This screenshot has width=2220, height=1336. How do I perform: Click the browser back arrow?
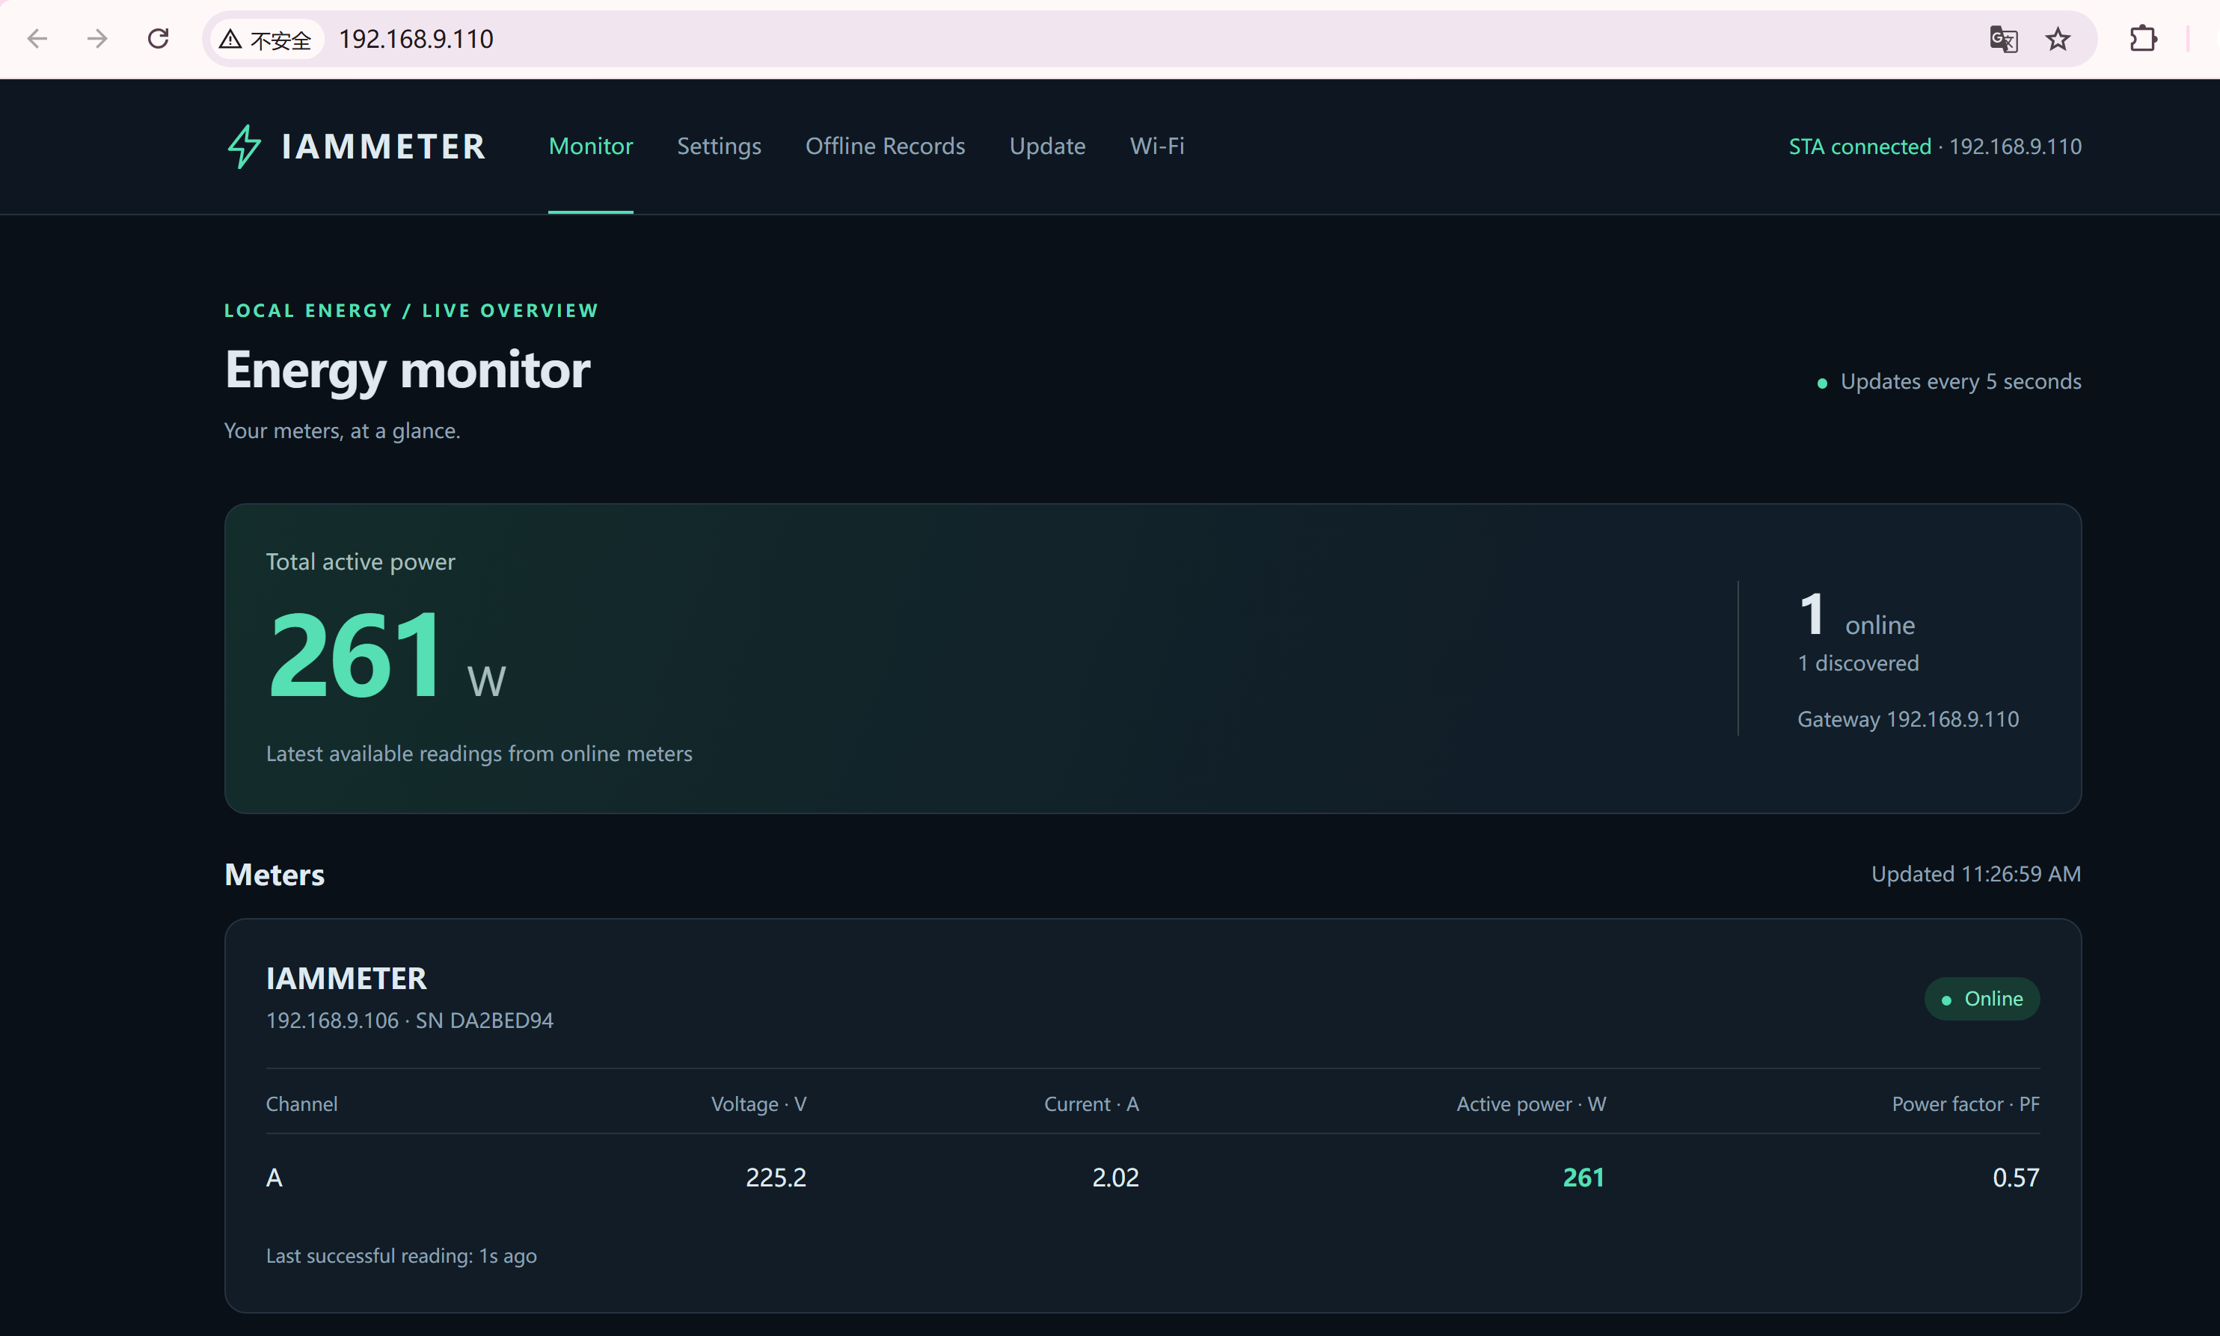pos(37,39)
